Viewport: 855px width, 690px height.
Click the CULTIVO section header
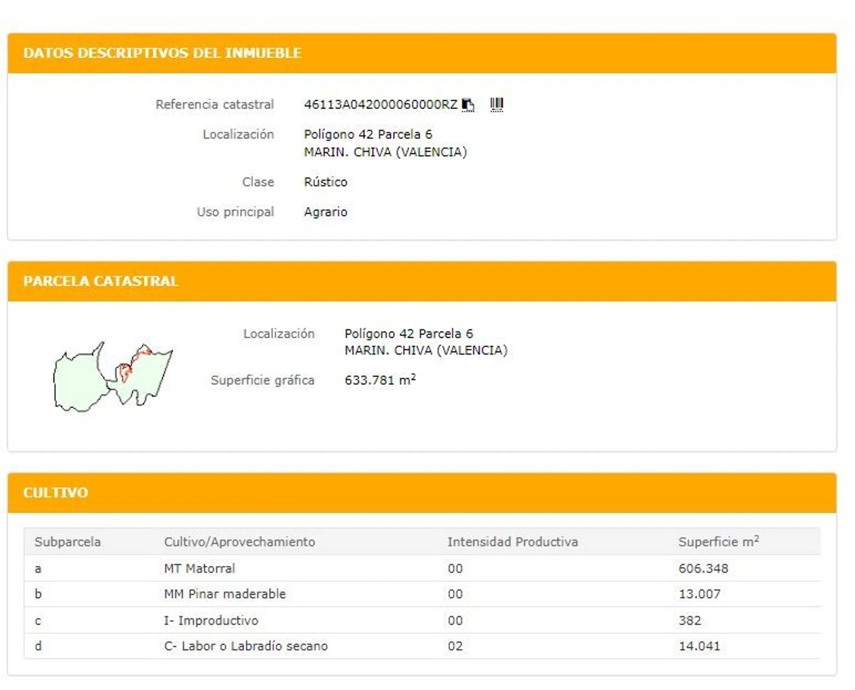pos(56,493)
